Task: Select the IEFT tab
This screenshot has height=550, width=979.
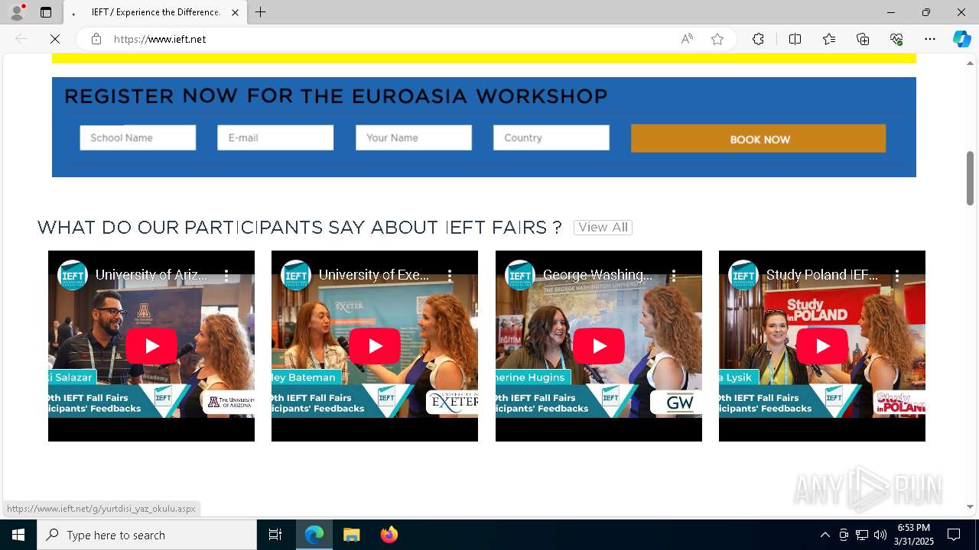Action: pyautogui.click(x=155, y=12)
